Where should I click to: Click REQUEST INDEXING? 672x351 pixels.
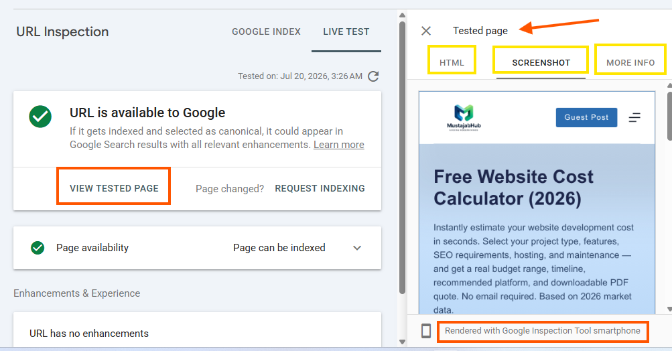pyautogui.click(x=320, y=188)
